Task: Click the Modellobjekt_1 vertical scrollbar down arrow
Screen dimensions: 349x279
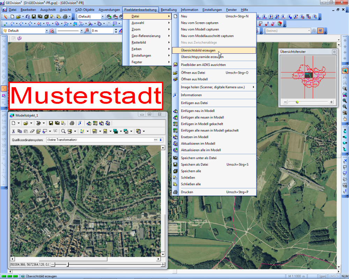Action: (x=163, y=254)
